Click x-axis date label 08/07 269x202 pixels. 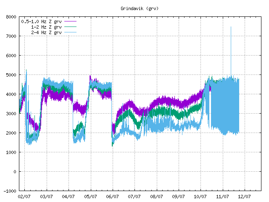point(156,197)
